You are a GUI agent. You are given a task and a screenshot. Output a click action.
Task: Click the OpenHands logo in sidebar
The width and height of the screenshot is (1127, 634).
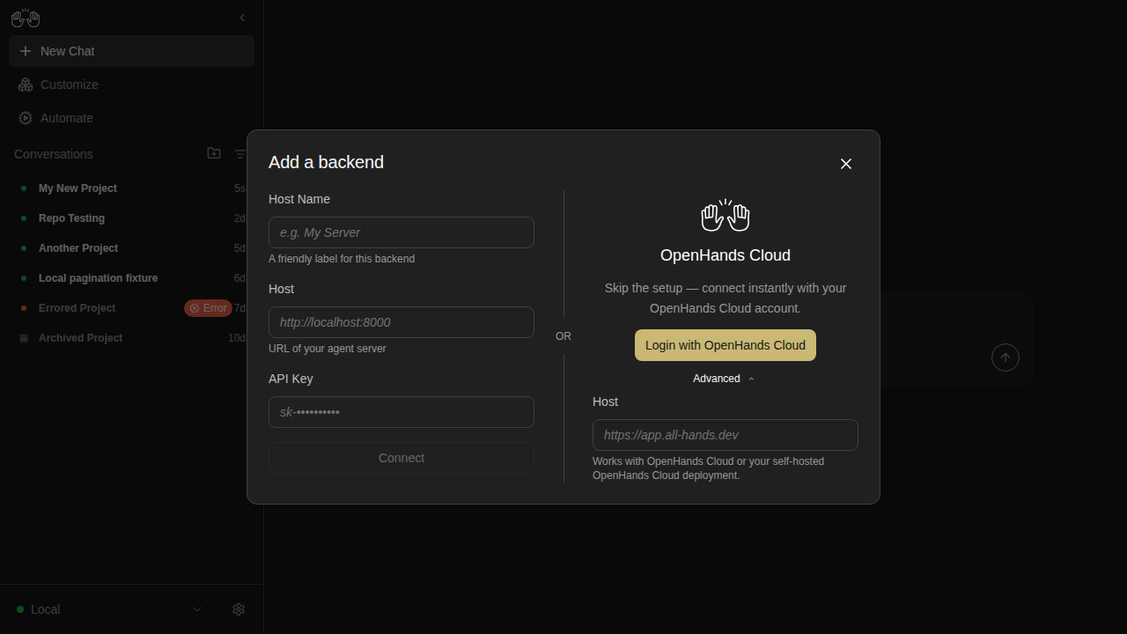tap(26, 18)
